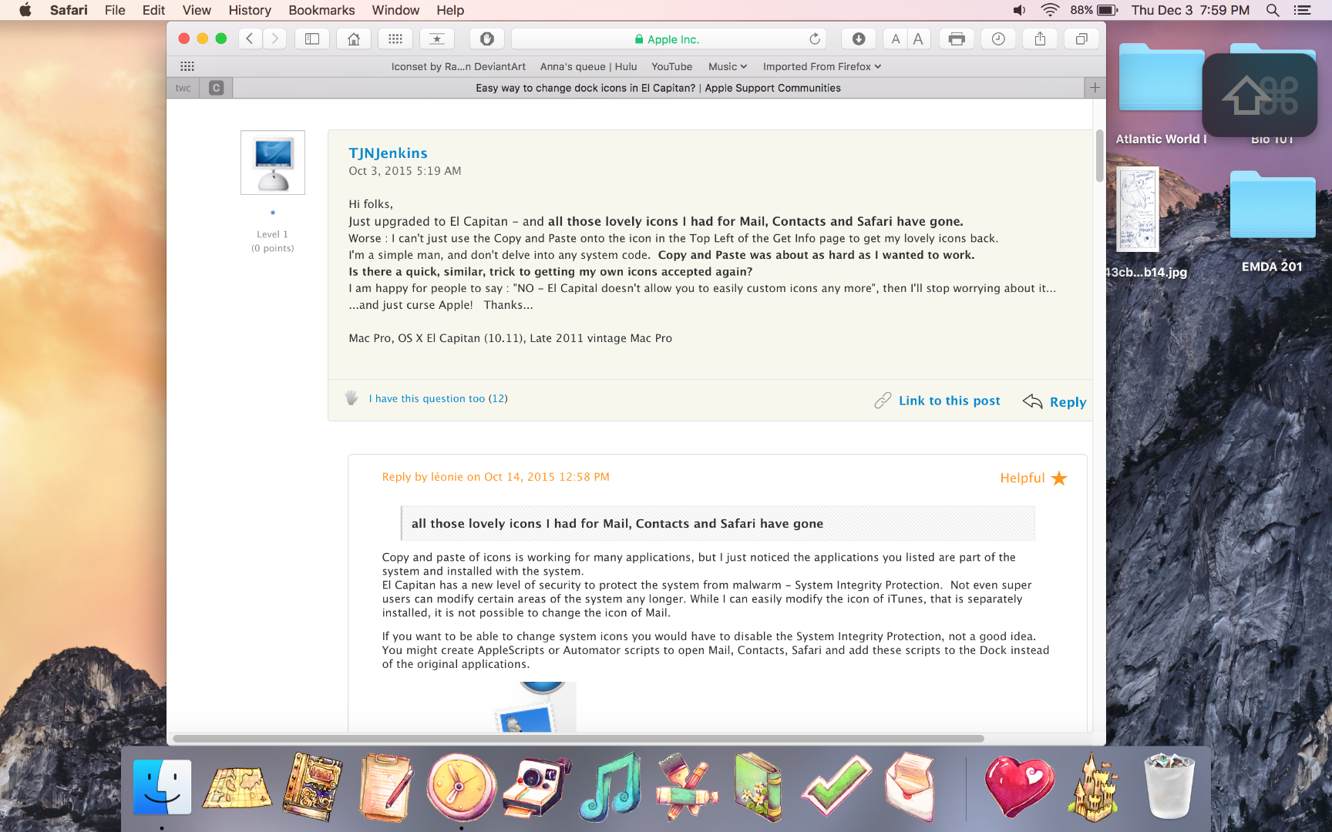Open Finder from the Dock
1332x832 pixels.
click(162, 787)
